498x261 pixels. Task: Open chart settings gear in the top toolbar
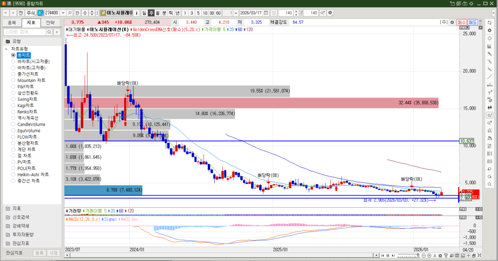331,12
